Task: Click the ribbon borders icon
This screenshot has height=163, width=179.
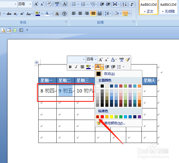Action: pos(125,13)
